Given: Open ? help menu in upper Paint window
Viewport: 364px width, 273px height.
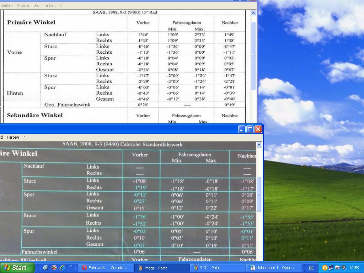Looking at the screenshot, I should pos(60,5).
